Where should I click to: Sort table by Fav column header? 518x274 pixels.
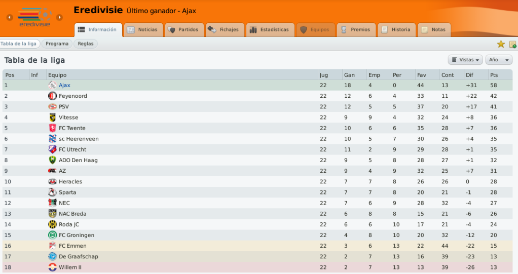point(427,75)
